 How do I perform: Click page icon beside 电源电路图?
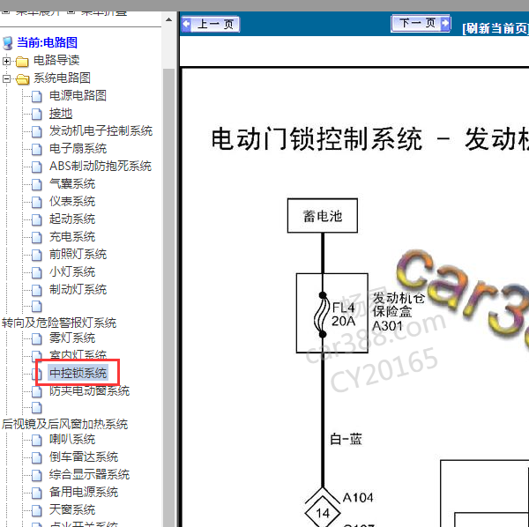pyautogui.click(x=37, y=96)
